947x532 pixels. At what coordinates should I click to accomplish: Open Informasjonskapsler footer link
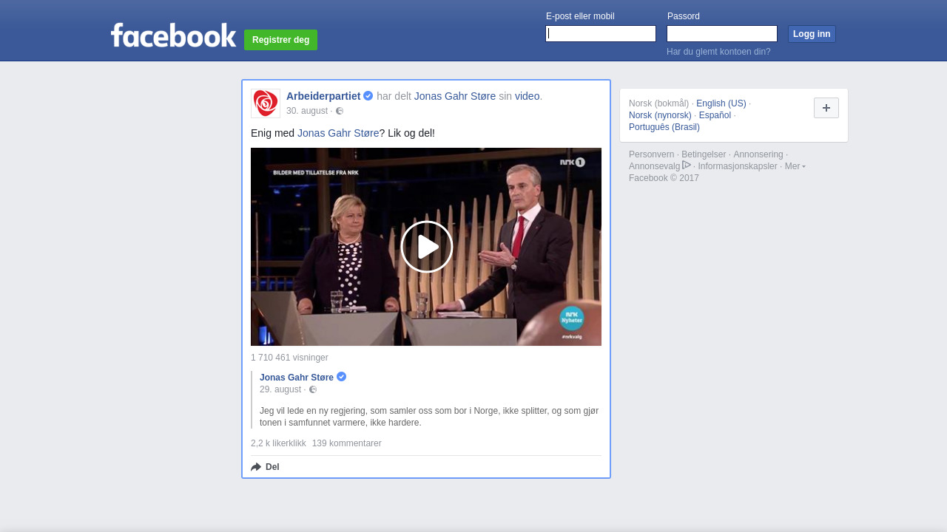click(x=738, y=166)
